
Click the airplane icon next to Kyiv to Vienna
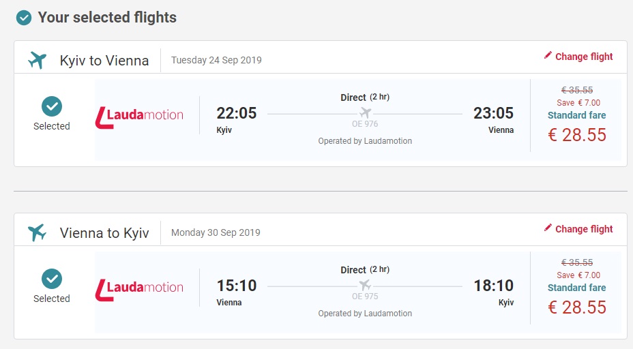(37, 60)
